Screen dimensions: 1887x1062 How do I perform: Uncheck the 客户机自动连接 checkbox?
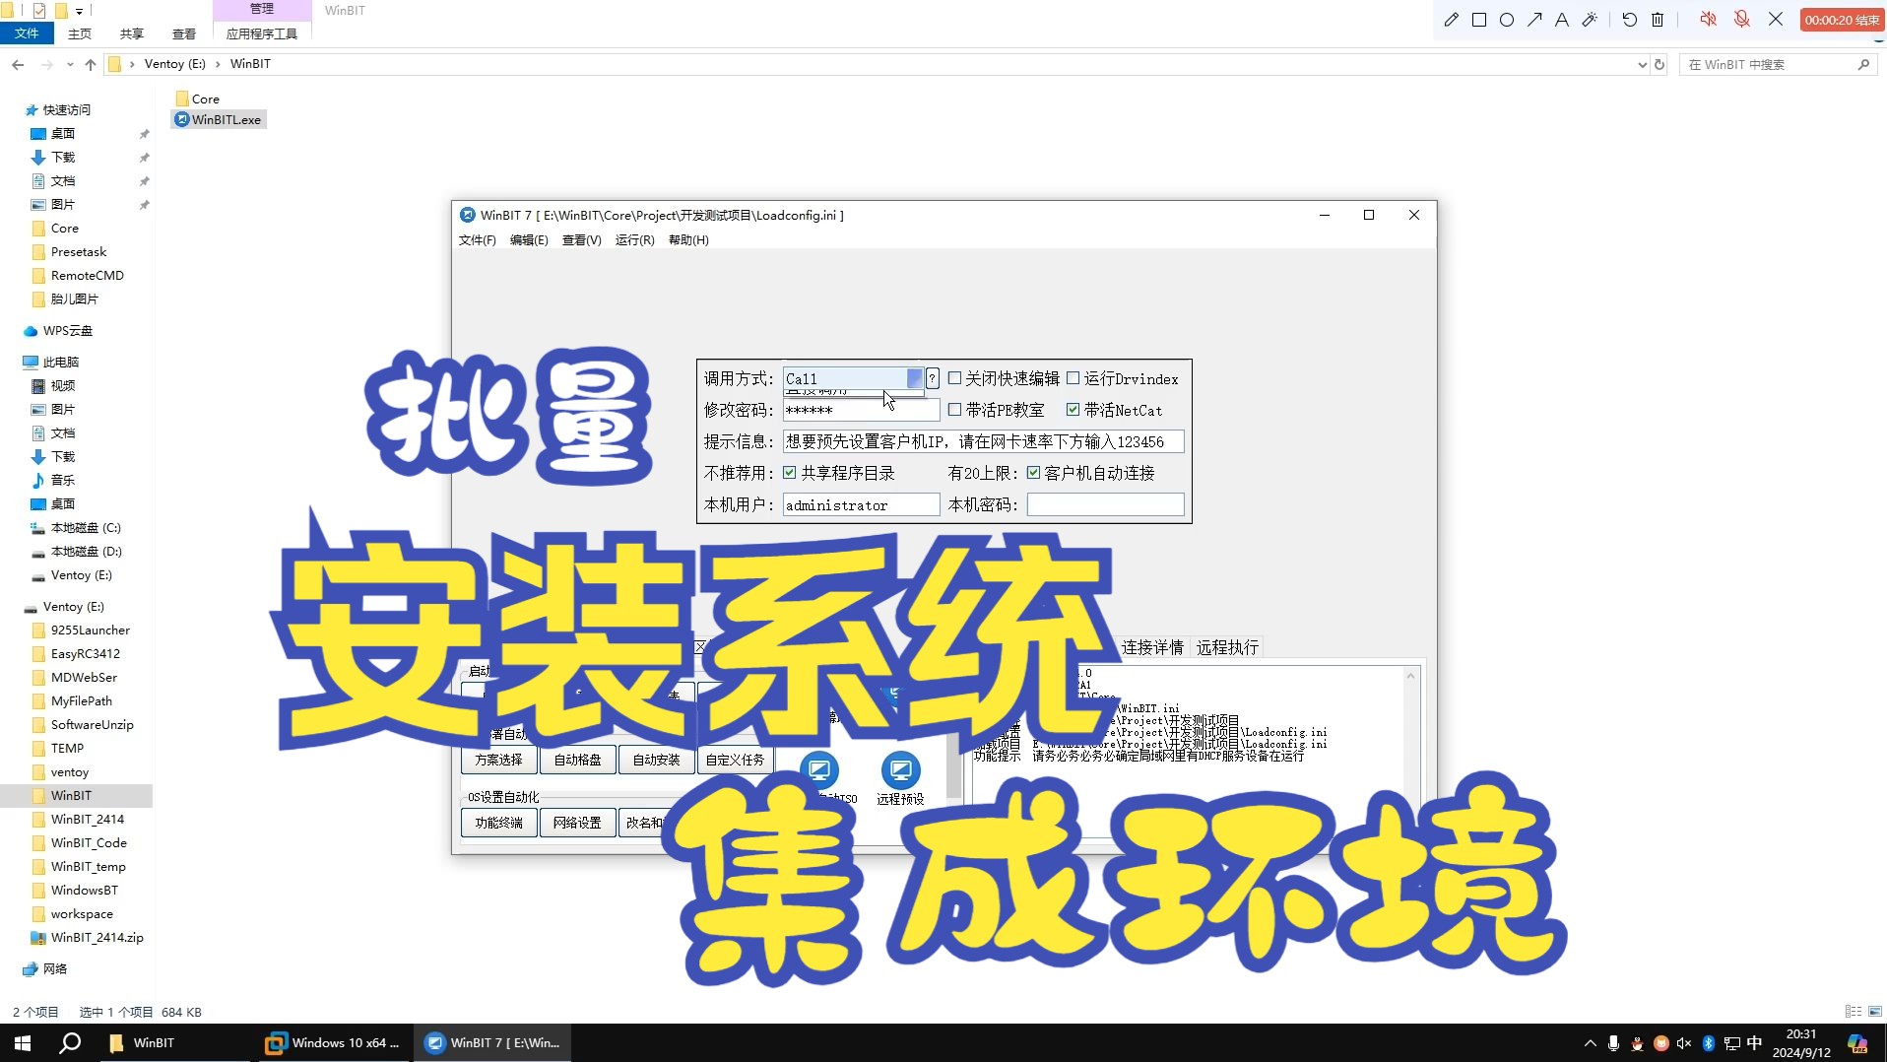pos(1032,472)
